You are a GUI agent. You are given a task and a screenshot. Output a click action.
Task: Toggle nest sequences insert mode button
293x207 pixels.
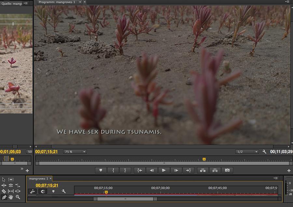32,191
